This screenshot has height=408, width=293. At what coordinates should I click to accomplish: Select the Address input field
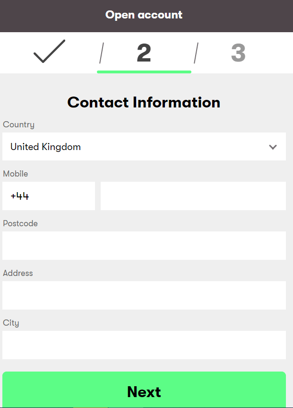[144, 295]
